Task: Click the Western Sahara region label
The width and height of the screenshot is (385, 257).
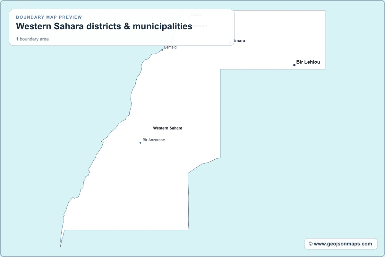Action: coord(167,128)
